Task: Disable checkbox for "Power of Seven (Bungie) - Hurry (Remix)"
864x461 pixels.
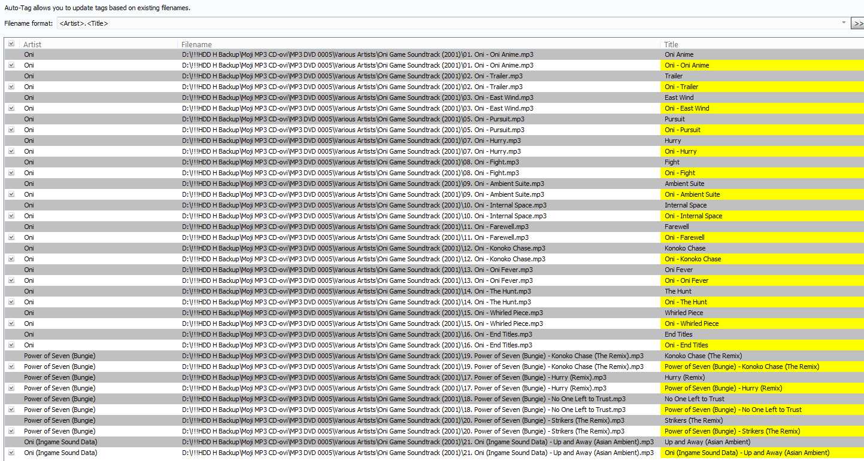Action: tap(11, 388)
